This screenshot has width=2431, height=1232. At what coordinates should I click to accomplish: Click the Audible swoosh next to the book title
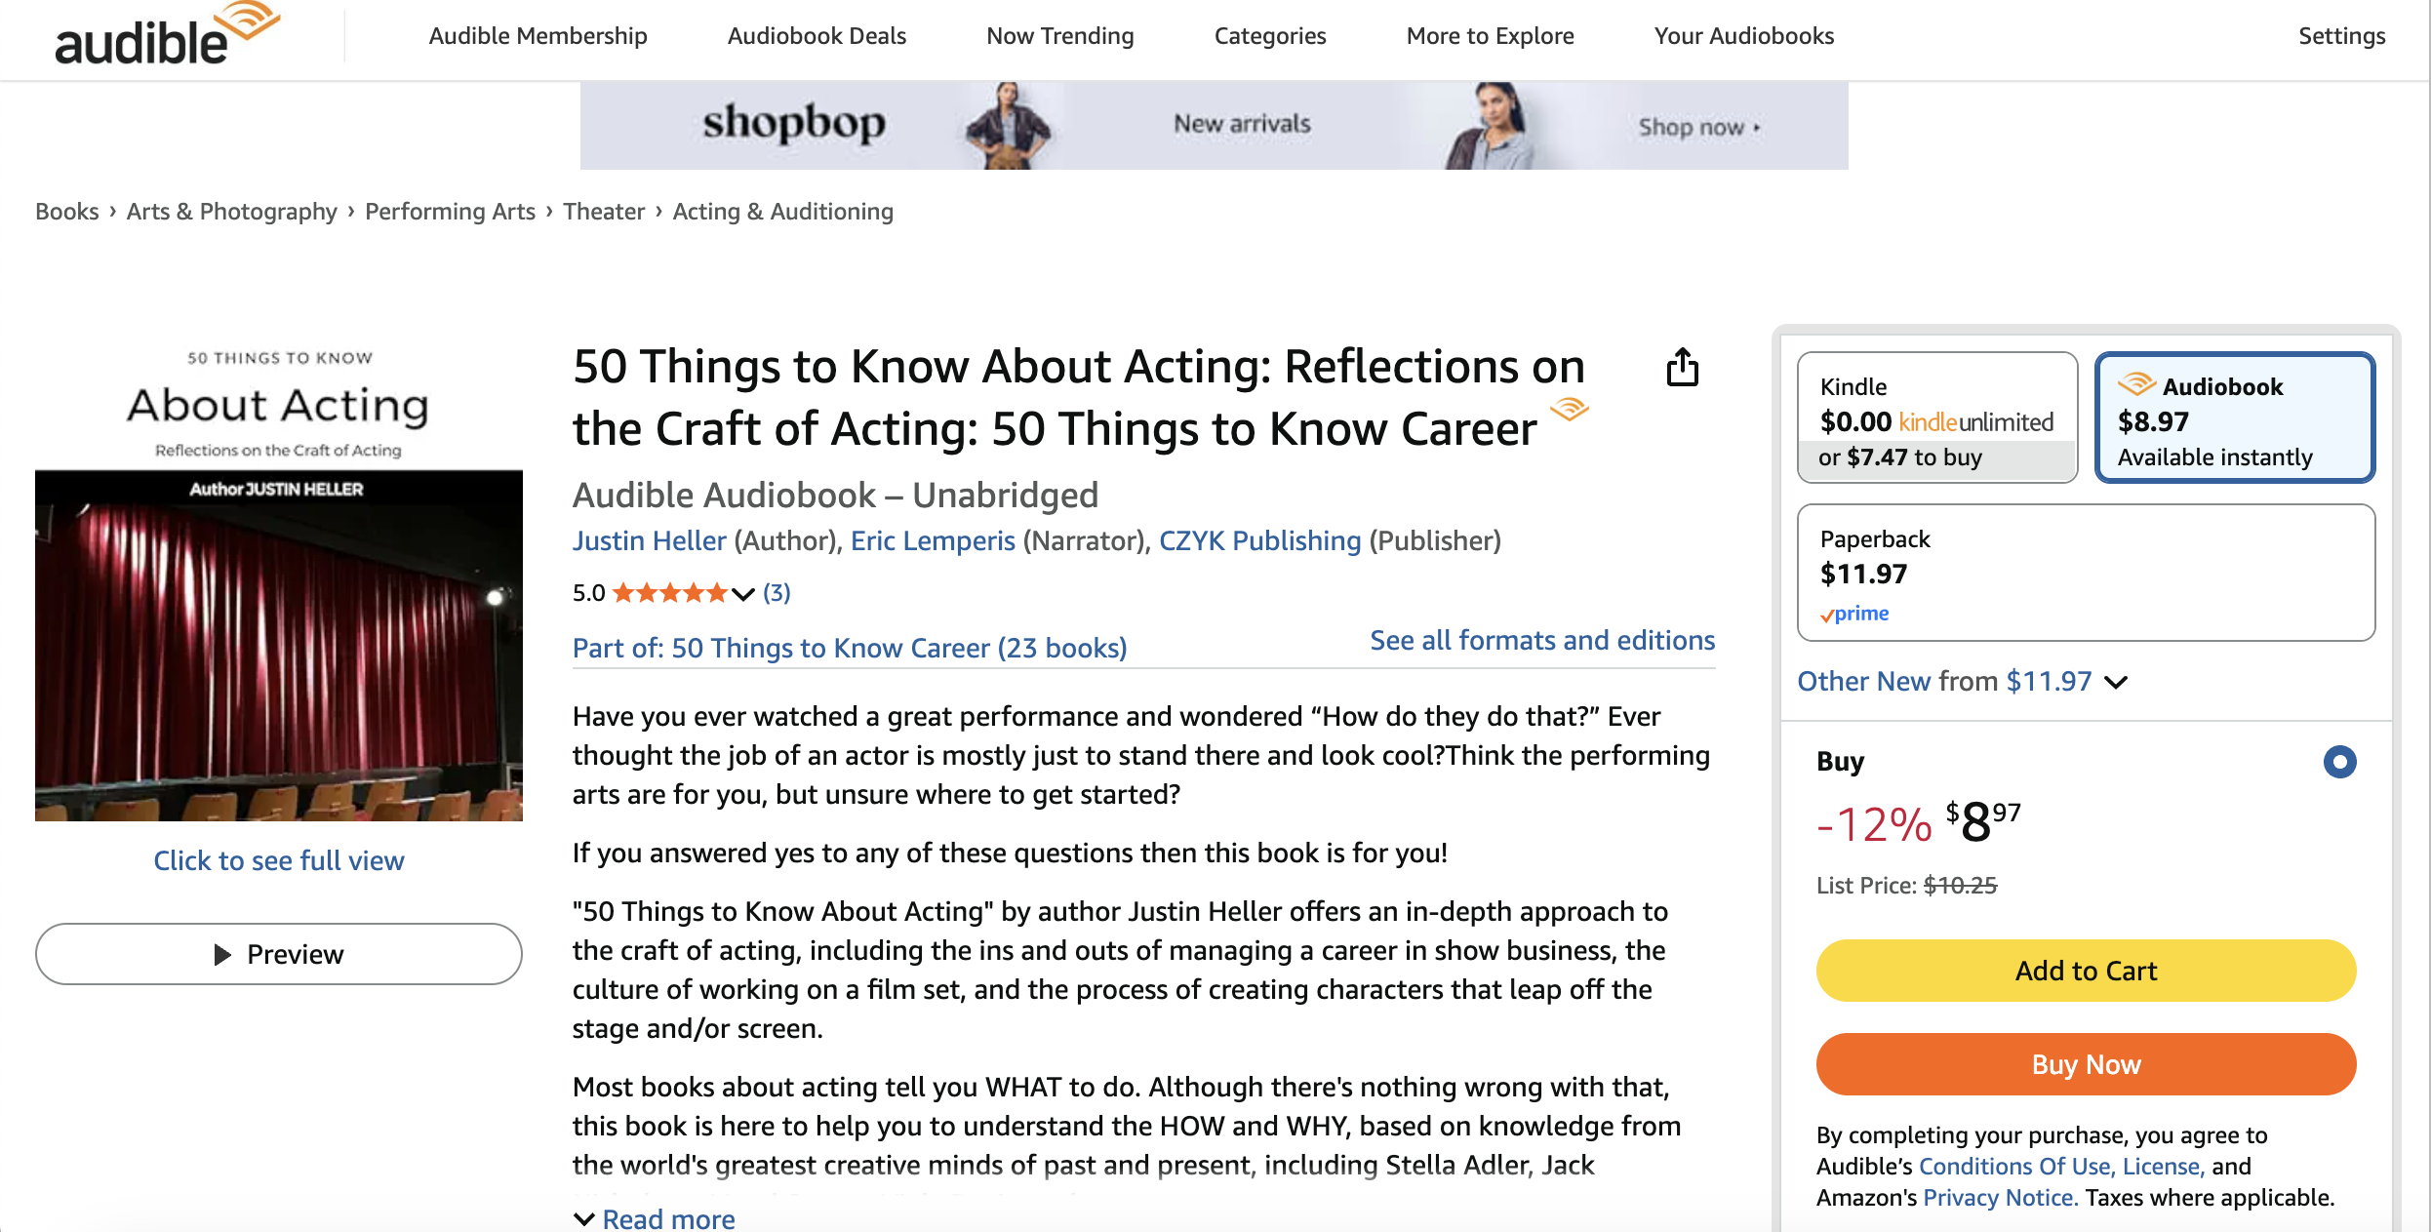[x=1571, y=410]
